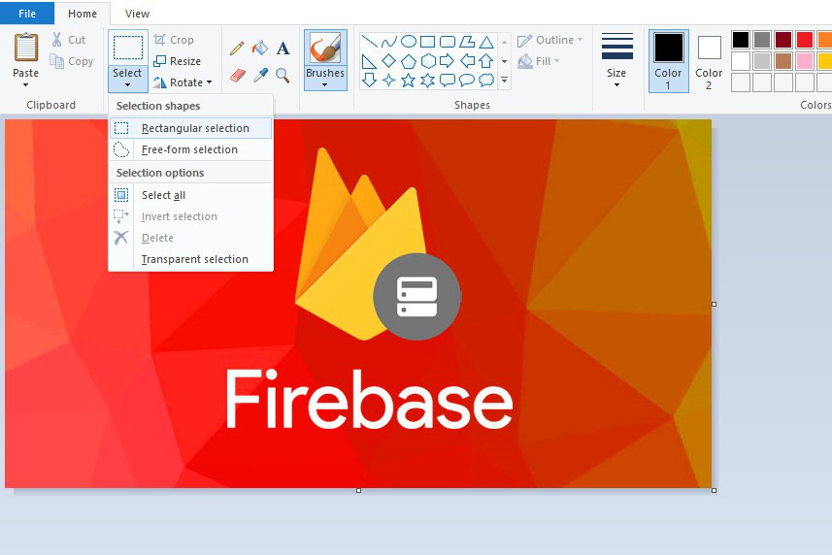Screen dimensions: 832x555
Task: Open the File menu
Action: click(x=27, y=14)
